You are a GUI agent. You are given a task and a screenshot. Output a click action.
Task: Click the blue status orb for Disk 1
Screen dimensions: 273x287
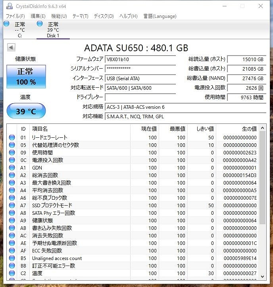coord(40,23)
